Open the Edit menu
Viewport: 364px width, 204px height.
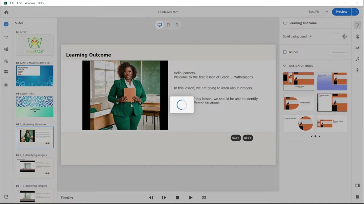[x=19, y=3]
